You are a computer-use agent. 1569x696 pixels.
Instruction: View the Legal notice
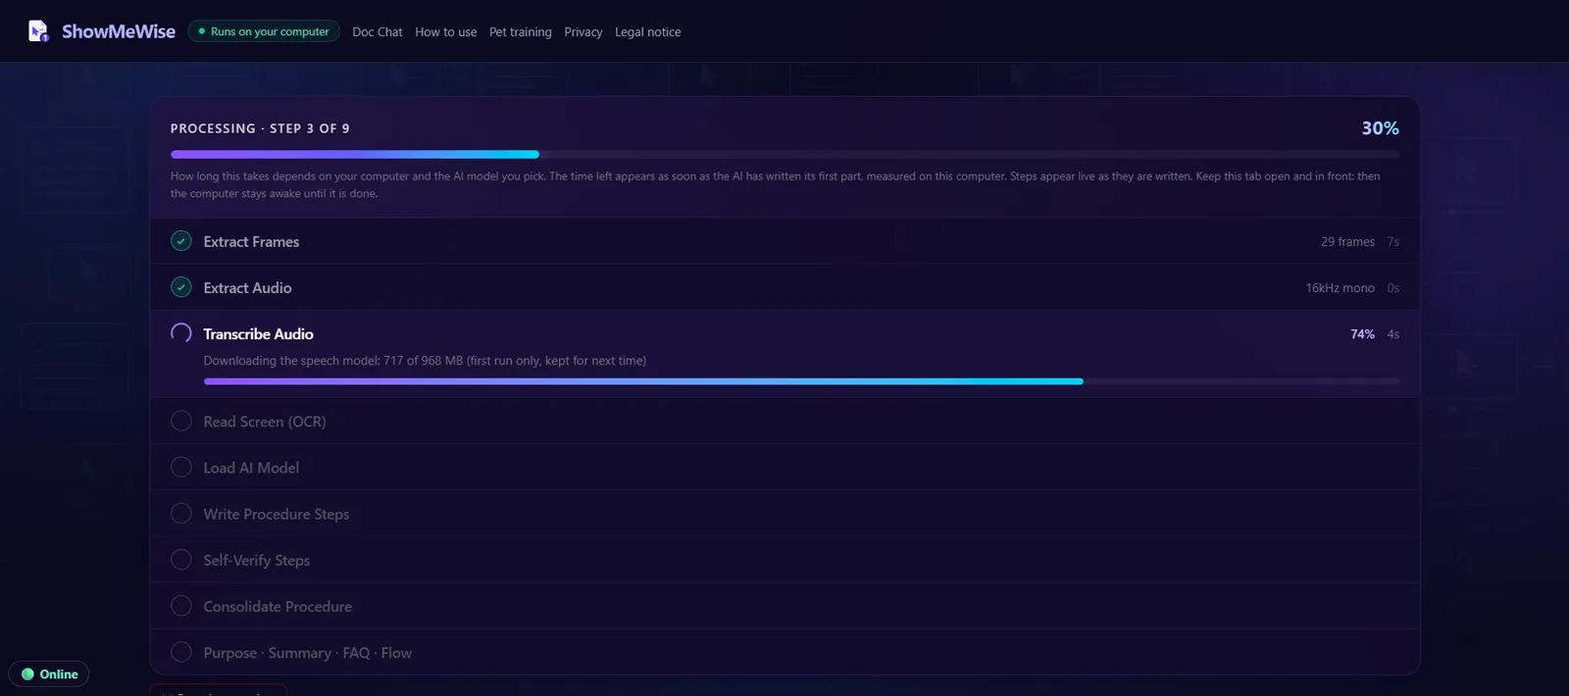pyautogui.click(x=648, y=32)
